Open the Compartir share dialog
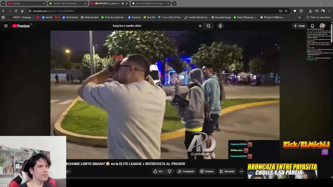The height and width of the screenshot is (187, 333). [186, 171]
